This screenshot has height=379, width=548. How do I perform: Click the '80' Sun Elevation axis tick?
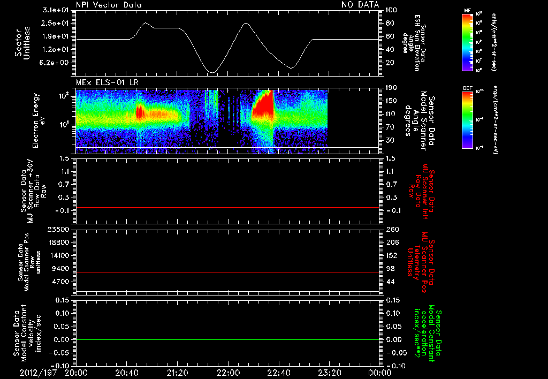(x=390, y=23)
